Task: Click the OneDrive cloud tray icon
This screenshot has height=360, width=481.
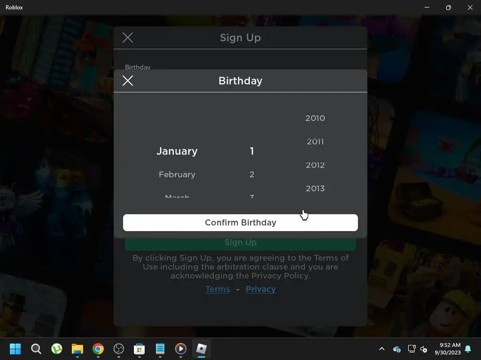Action: point(396,349)
